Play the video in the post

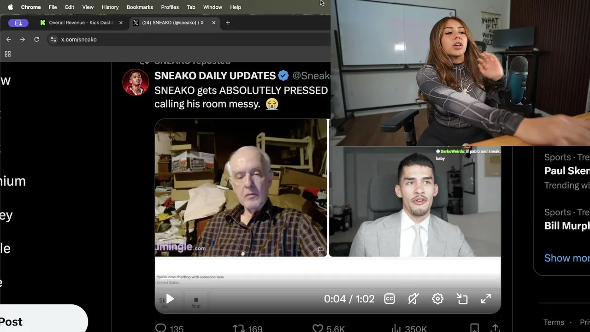click(170, 299)
